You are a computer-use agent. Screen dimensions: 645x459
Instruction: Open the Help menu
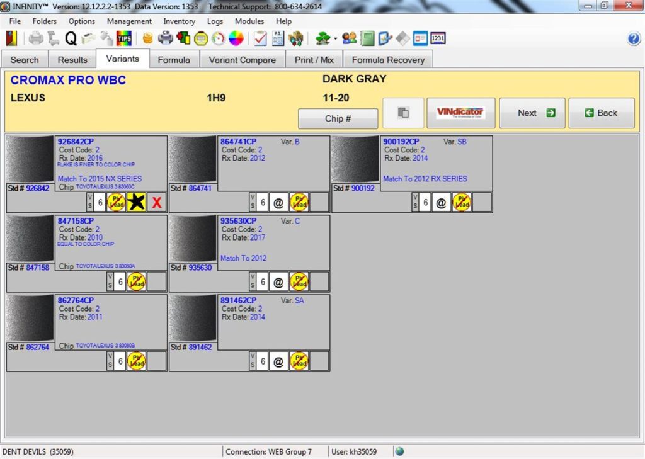coord(283,21)
